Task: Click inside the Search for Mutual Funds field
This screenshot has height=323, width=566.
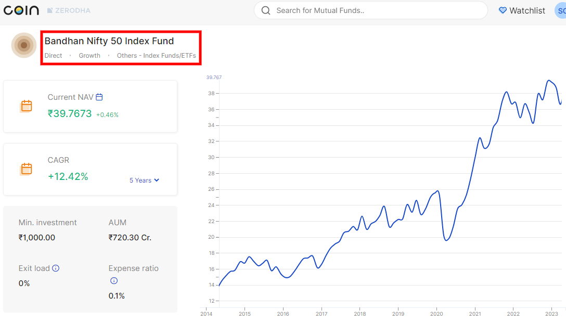Action: click(x=364, y=10)
